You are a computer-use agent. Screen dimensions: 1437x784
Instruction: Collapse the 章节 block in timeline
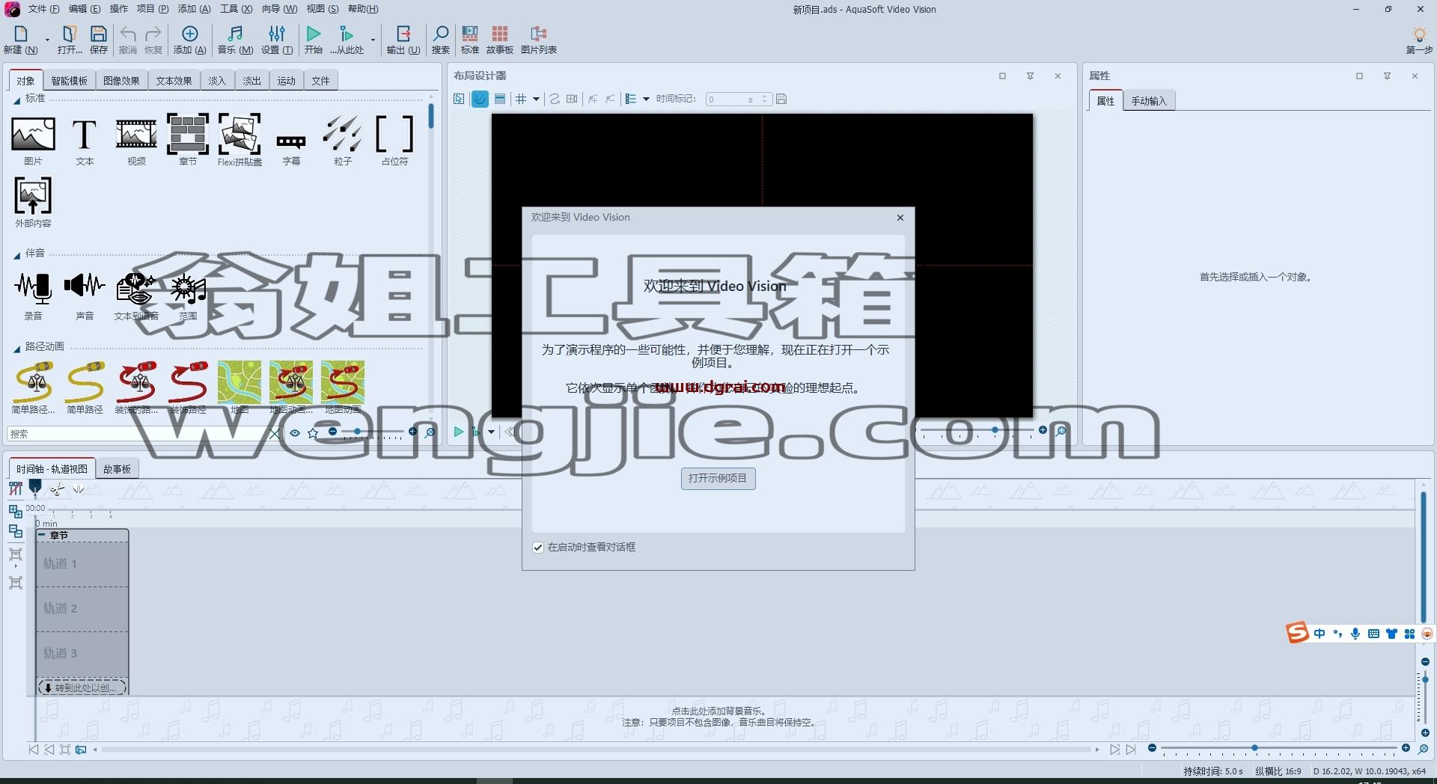click(x=43, y=536)
